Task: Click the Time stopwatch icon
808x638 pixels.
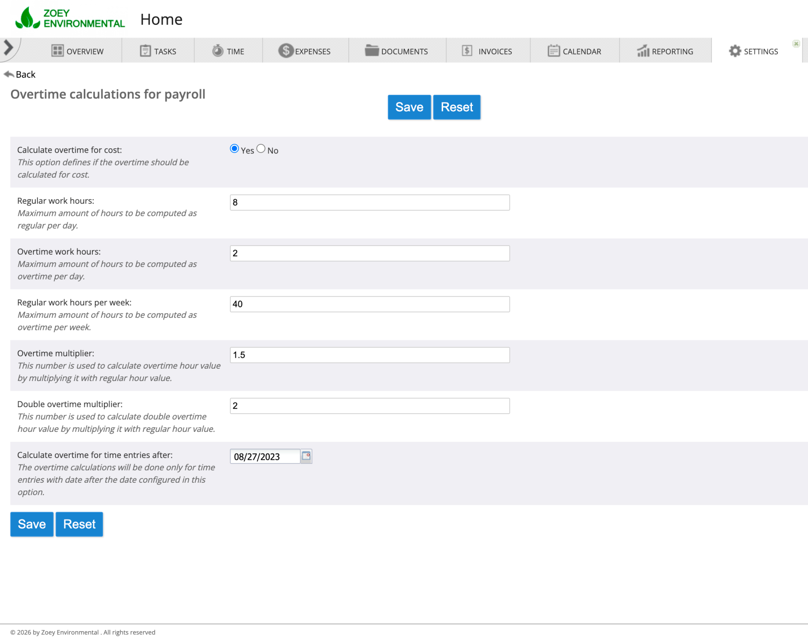Action: pos(218,51)
